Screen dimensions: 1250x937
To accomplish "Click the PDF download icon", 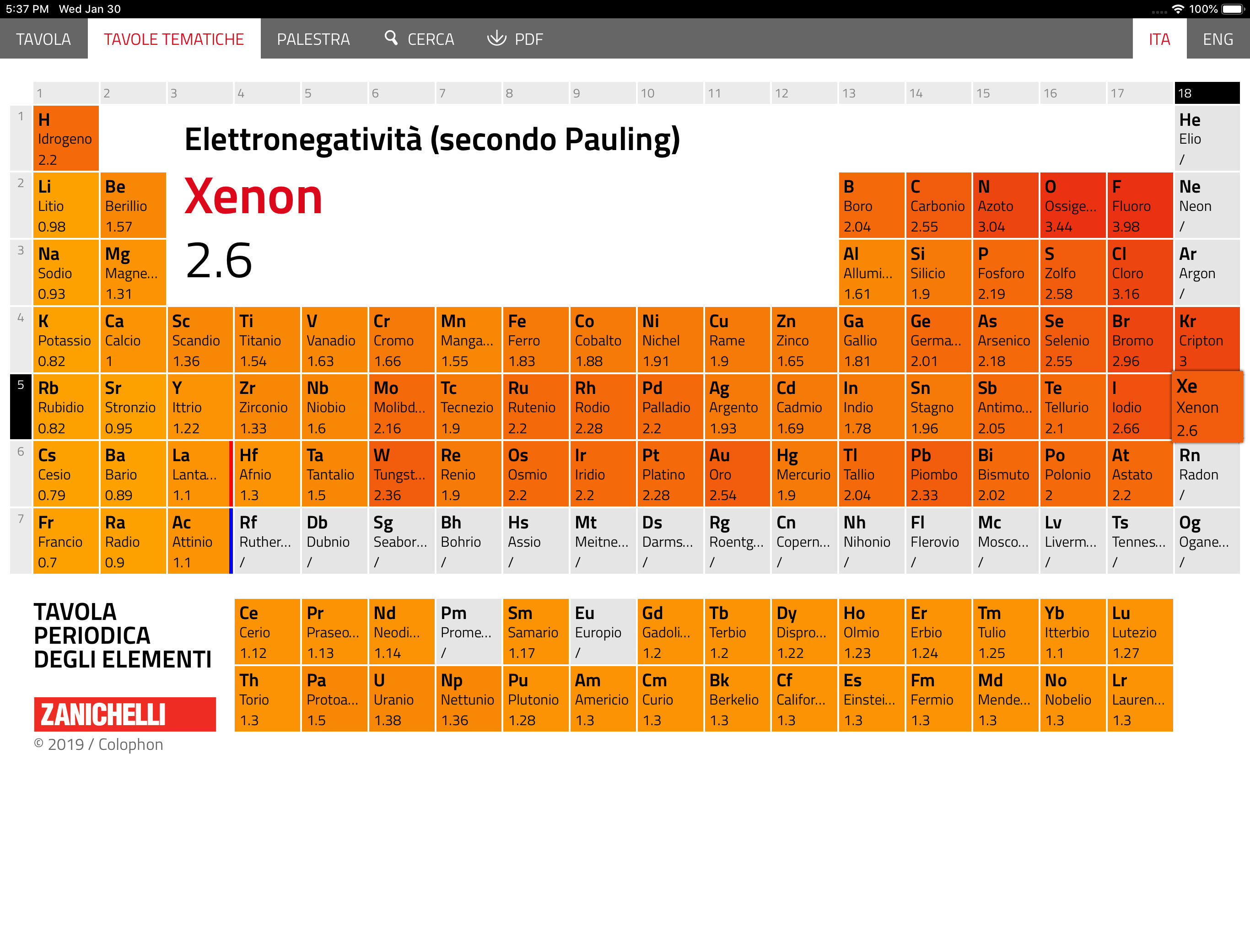I will pyautogui.click(x=496, y=38).
